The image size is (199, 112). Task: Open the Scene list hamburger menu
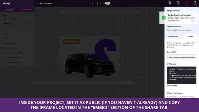click(4, 10)
